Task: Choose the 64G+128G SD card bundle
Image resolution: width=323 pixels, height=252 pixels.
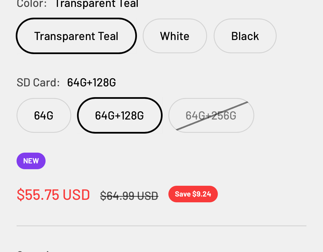Action: (x=120, y=115)
